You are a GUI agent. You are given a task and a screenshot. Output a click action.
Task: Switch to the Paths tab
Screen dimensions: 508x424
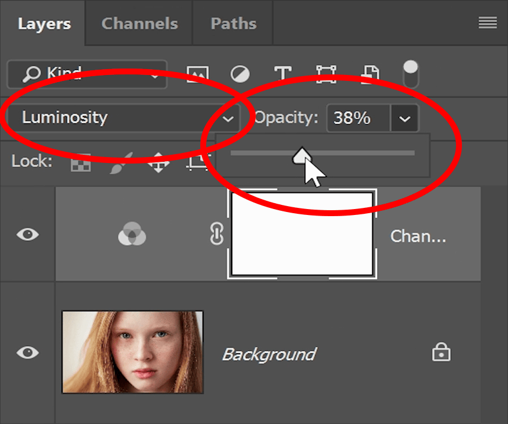tap(233, 24)
